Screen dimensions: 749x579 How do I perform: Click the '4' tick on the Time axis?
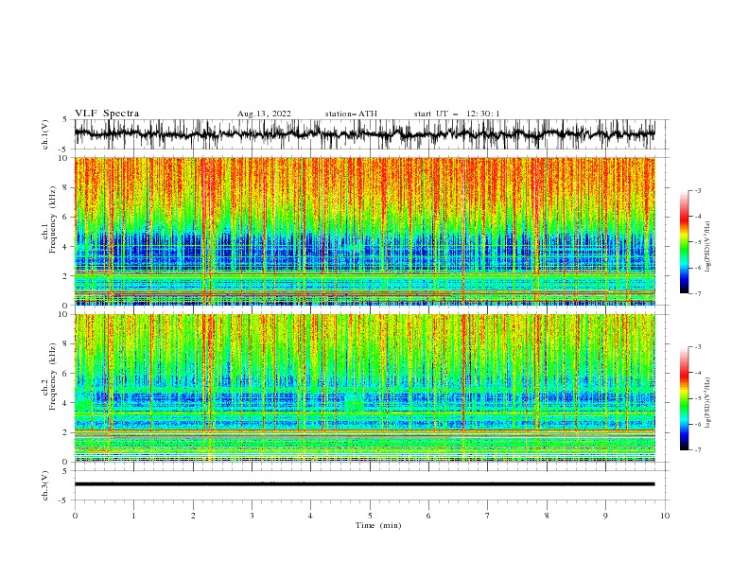pyautogui.click(x=310, y=516)
